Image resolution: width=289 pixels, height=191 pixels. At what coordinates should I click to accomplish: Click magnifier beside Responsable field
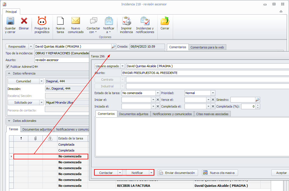tap(113, 46)
